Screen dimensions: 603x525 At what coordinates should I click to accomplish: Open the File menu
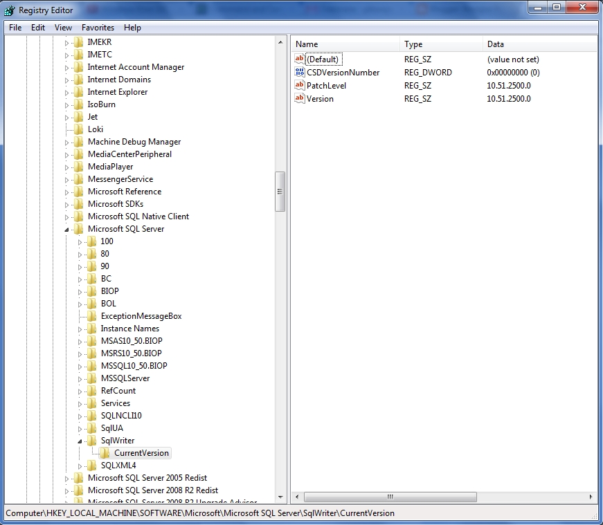[x=15, y=28]
